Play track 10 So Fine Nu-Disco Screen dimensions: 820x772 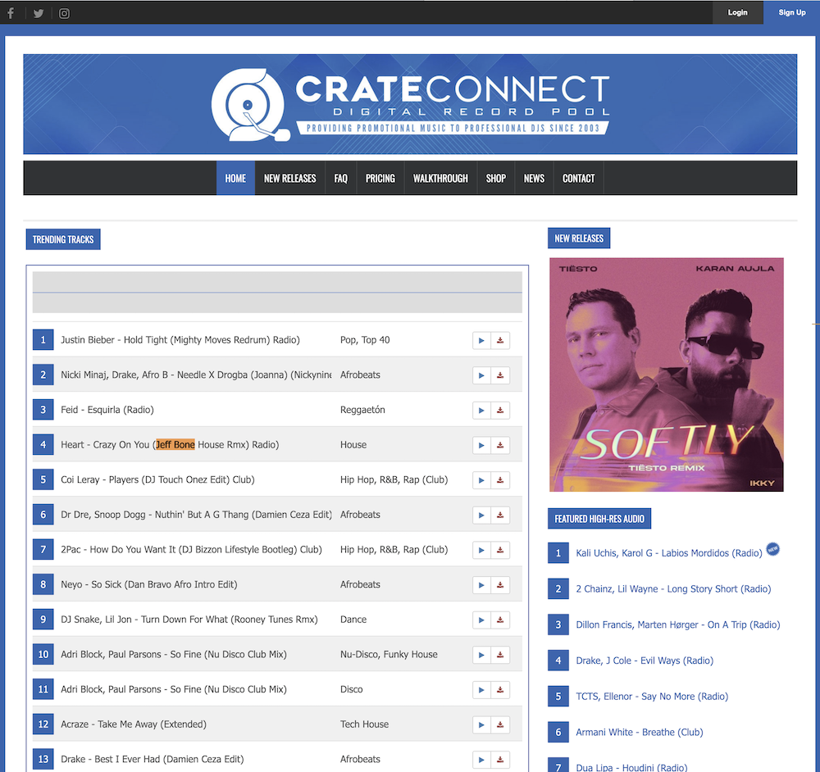(481, 655)
